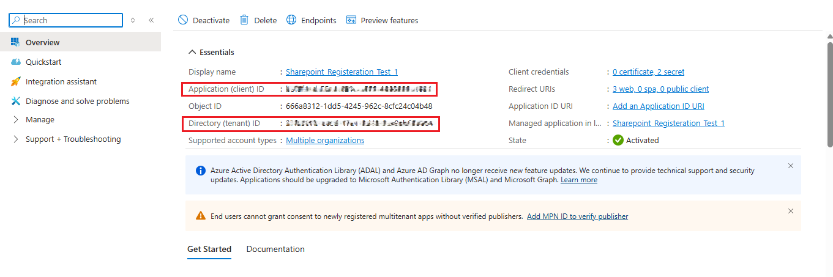Open the Overview menu item

tap(81, 42)
